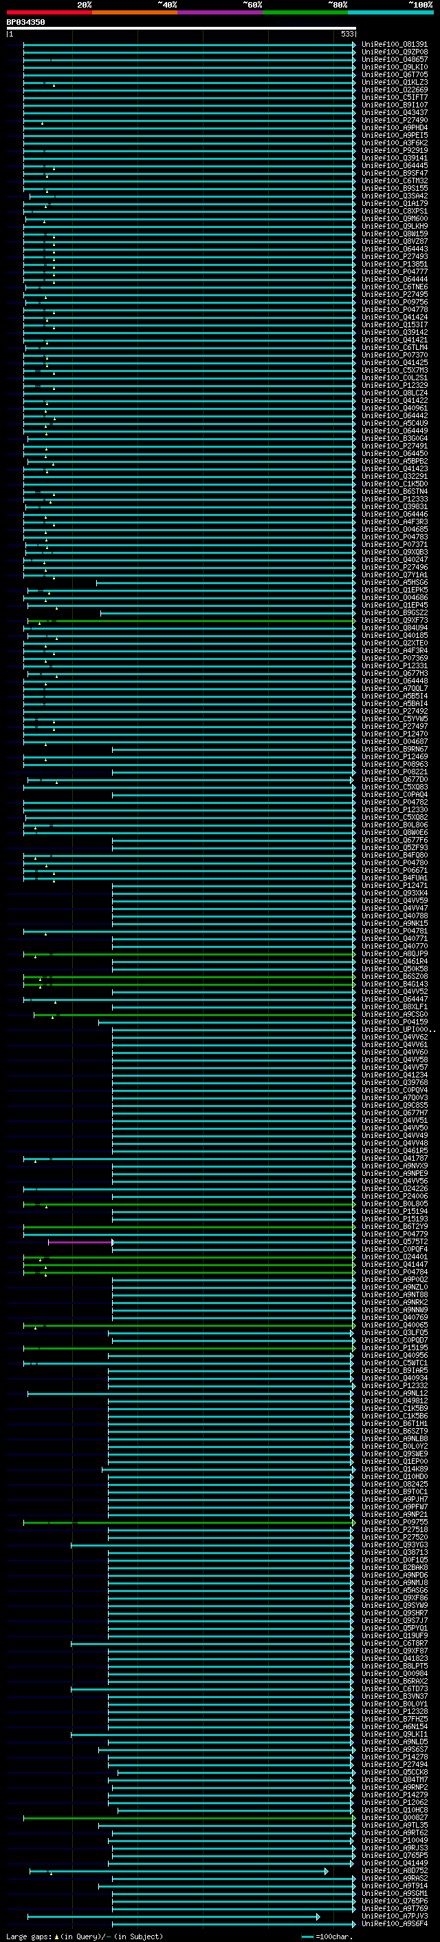Click the UniRef100_Q41234 label
Viewport: 440px width, 1942px height.
click(395, 1075)
